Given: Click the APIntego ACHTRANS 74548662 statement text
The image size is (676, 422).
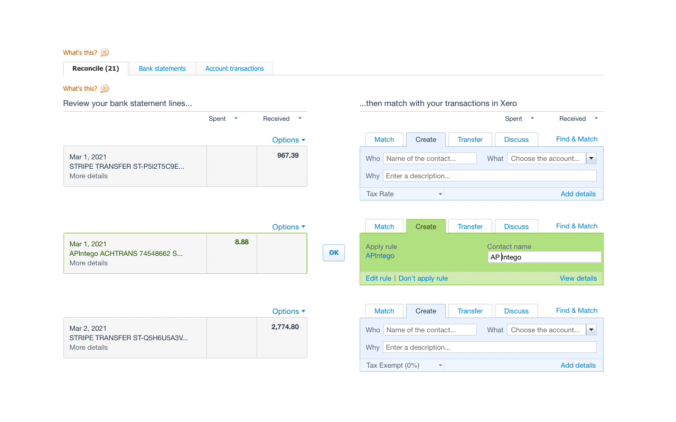Looking at the screenshot, I should point(126,254).
